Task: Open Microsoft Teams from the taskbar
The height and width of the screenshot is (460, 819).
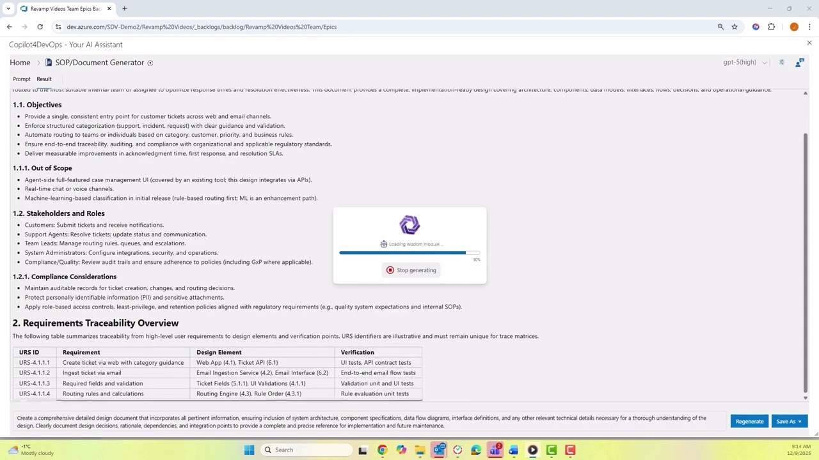Action: [495, 450]
